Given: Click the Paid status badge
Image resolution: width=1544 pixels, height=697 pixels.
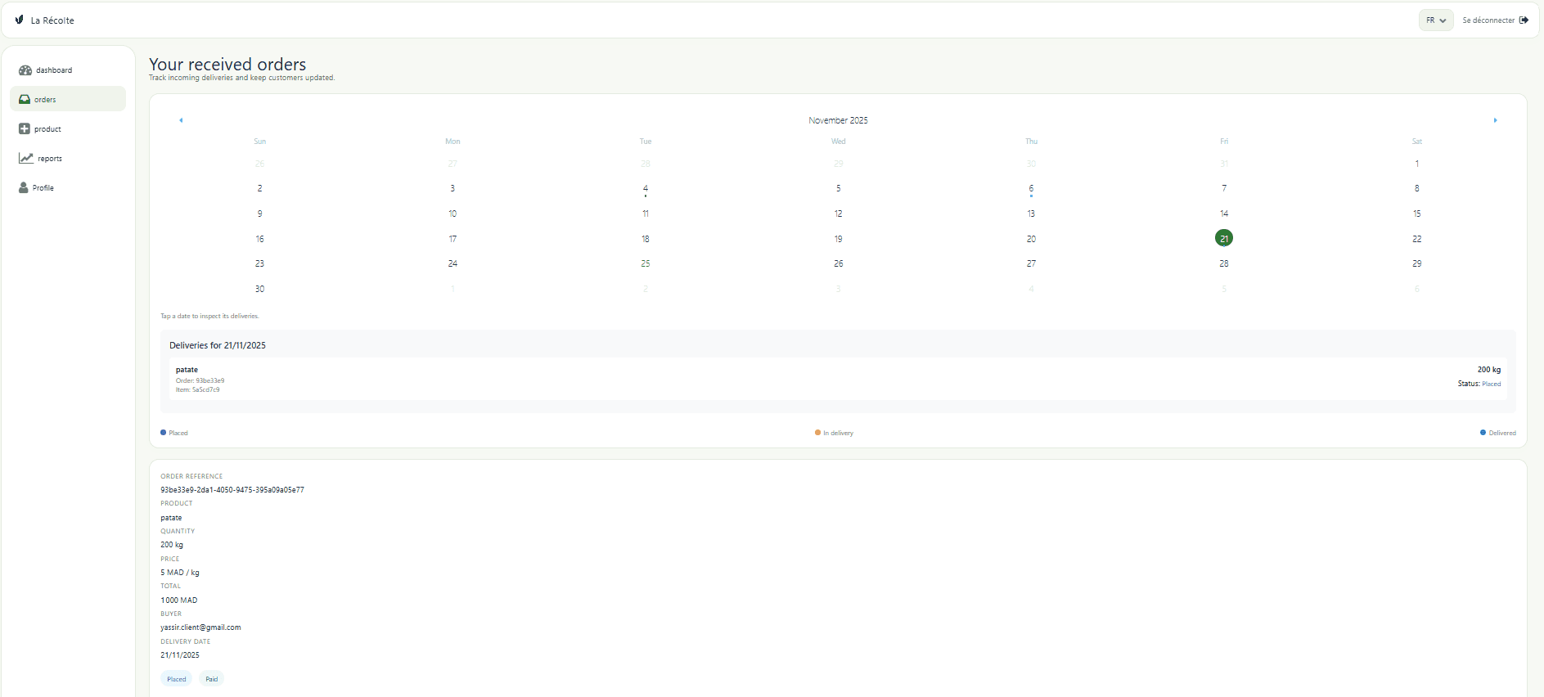Looking at the screenshot, I should (211, 679).
